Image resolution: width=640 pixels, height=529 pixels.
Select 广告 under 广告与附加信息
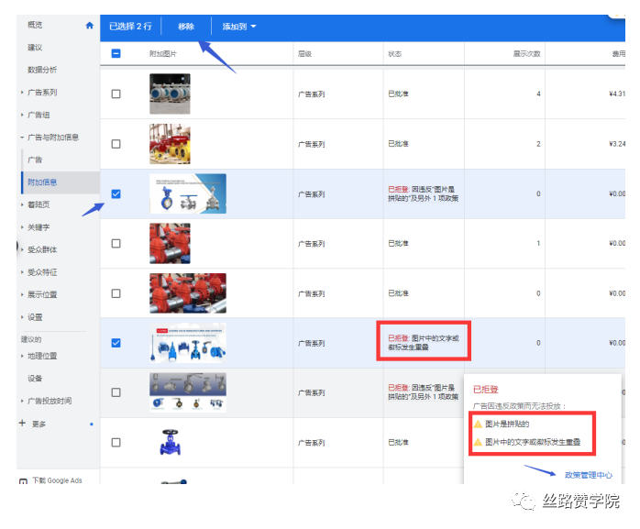click(x=35, y=160)
